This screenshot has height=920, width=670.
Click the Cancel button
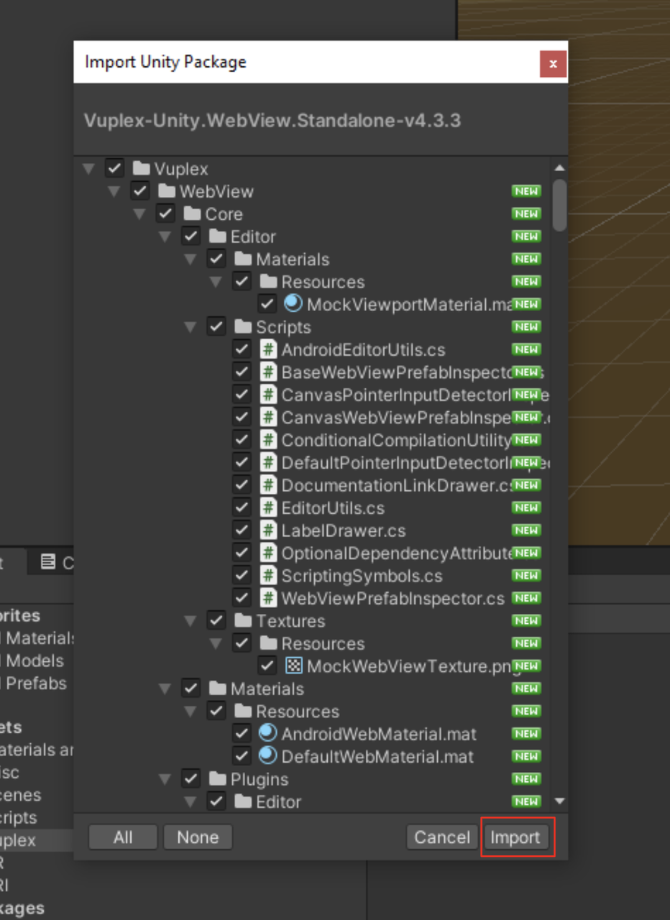443,837
